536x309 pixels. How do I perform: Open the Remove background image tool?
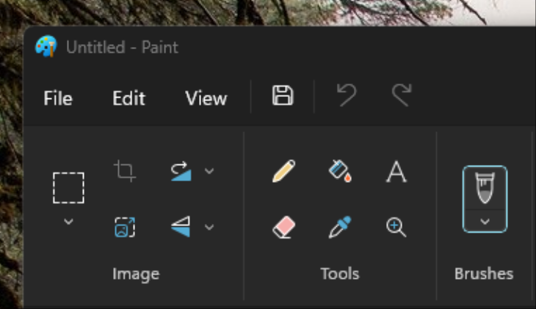(124, 227)
